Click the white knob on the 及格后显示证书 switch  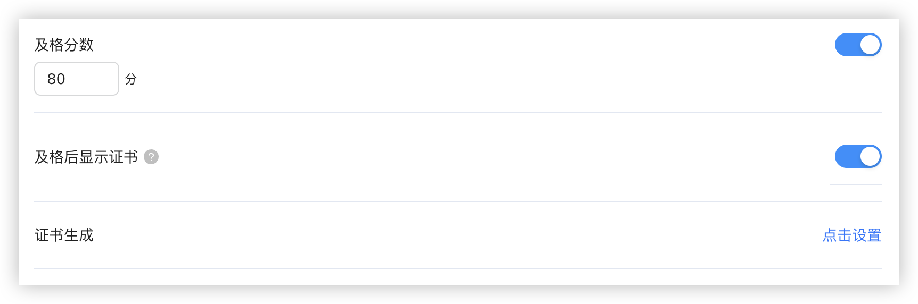tap(870, 156)
